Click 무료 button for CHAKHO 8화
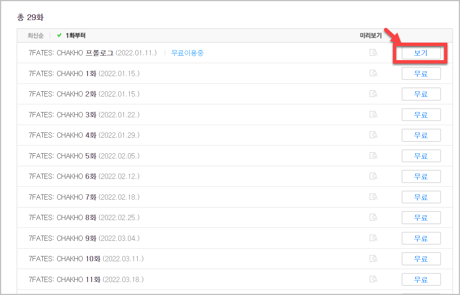 coord(421,218)
